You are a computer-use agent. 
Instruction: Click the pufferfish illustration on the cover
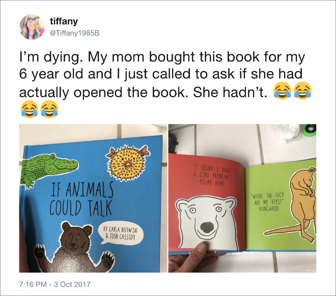pos(127,162)
